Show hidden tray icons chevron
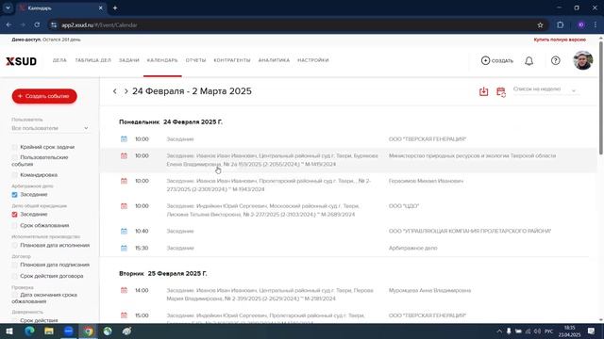The width and height of the screenshot is (604, 339). click(x=499, y=331)
